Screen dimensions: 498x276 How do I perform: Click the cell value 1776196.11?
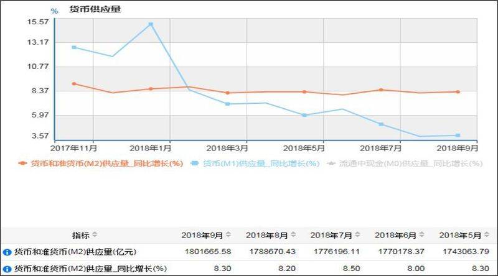pos(337,252)
